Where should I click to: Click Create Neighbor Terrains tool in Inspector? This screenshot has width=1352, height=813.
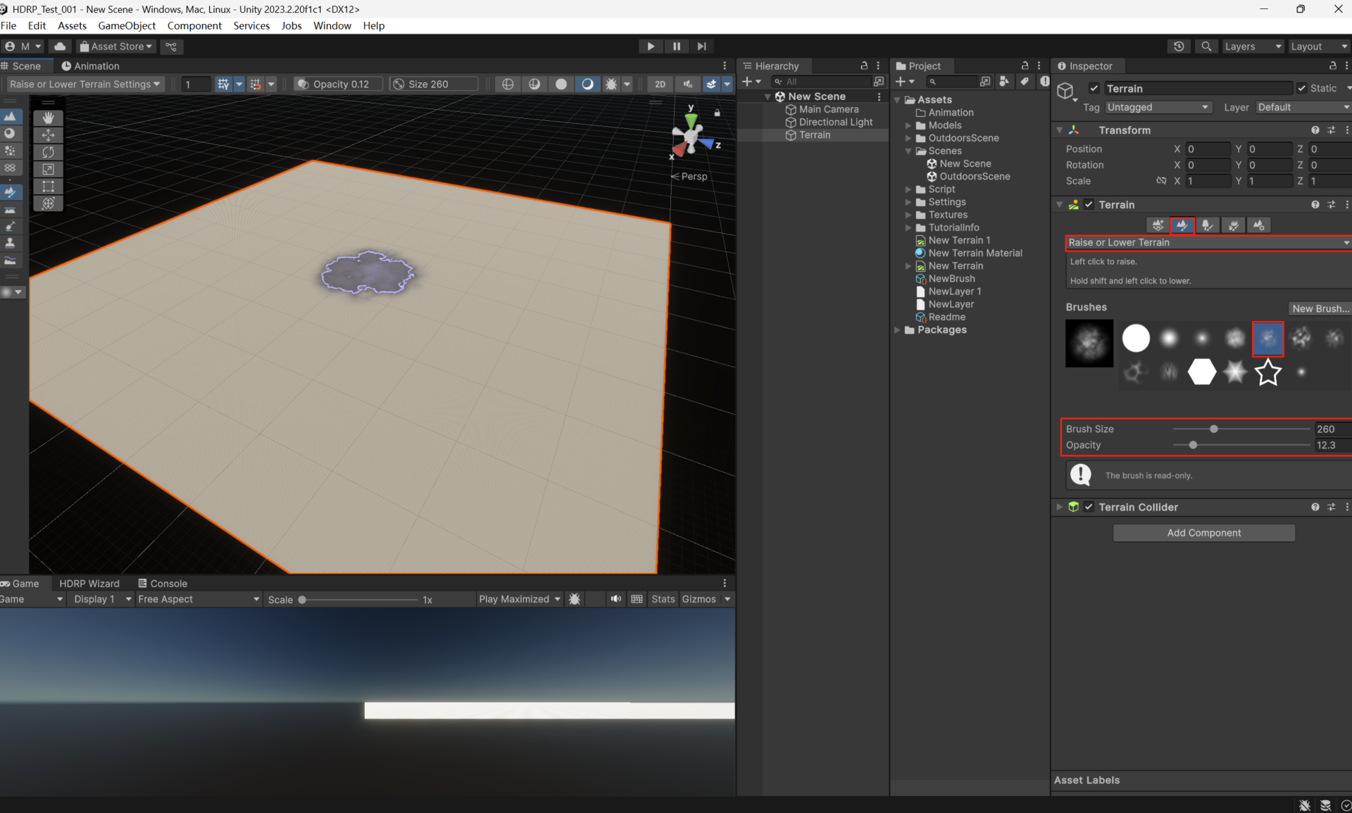click(1158, 225)
